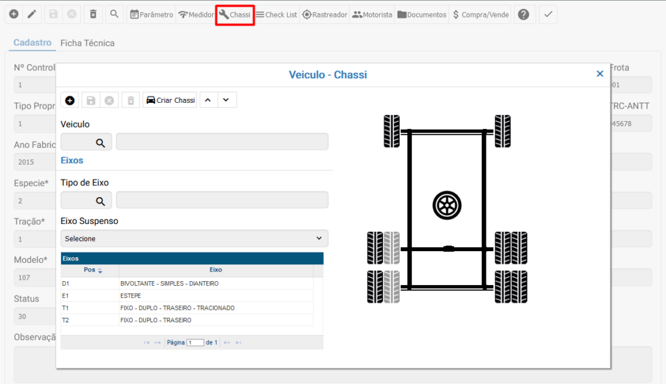Click the Criar Chassi button
The height and width of the screenshot is (384, 666).
point(170,100)
